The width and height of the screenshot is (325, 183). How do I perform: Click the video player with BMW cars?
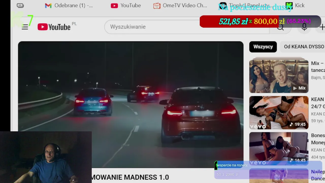click(131, 104)
